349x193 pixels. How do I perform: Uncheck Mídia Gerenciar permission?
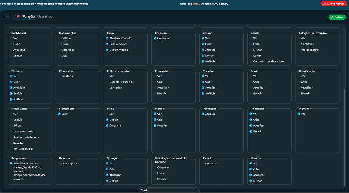pos(107,125)
